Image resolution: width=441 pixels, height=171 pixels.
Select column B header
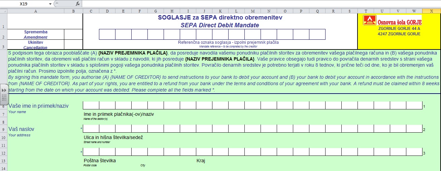(73, 11)
